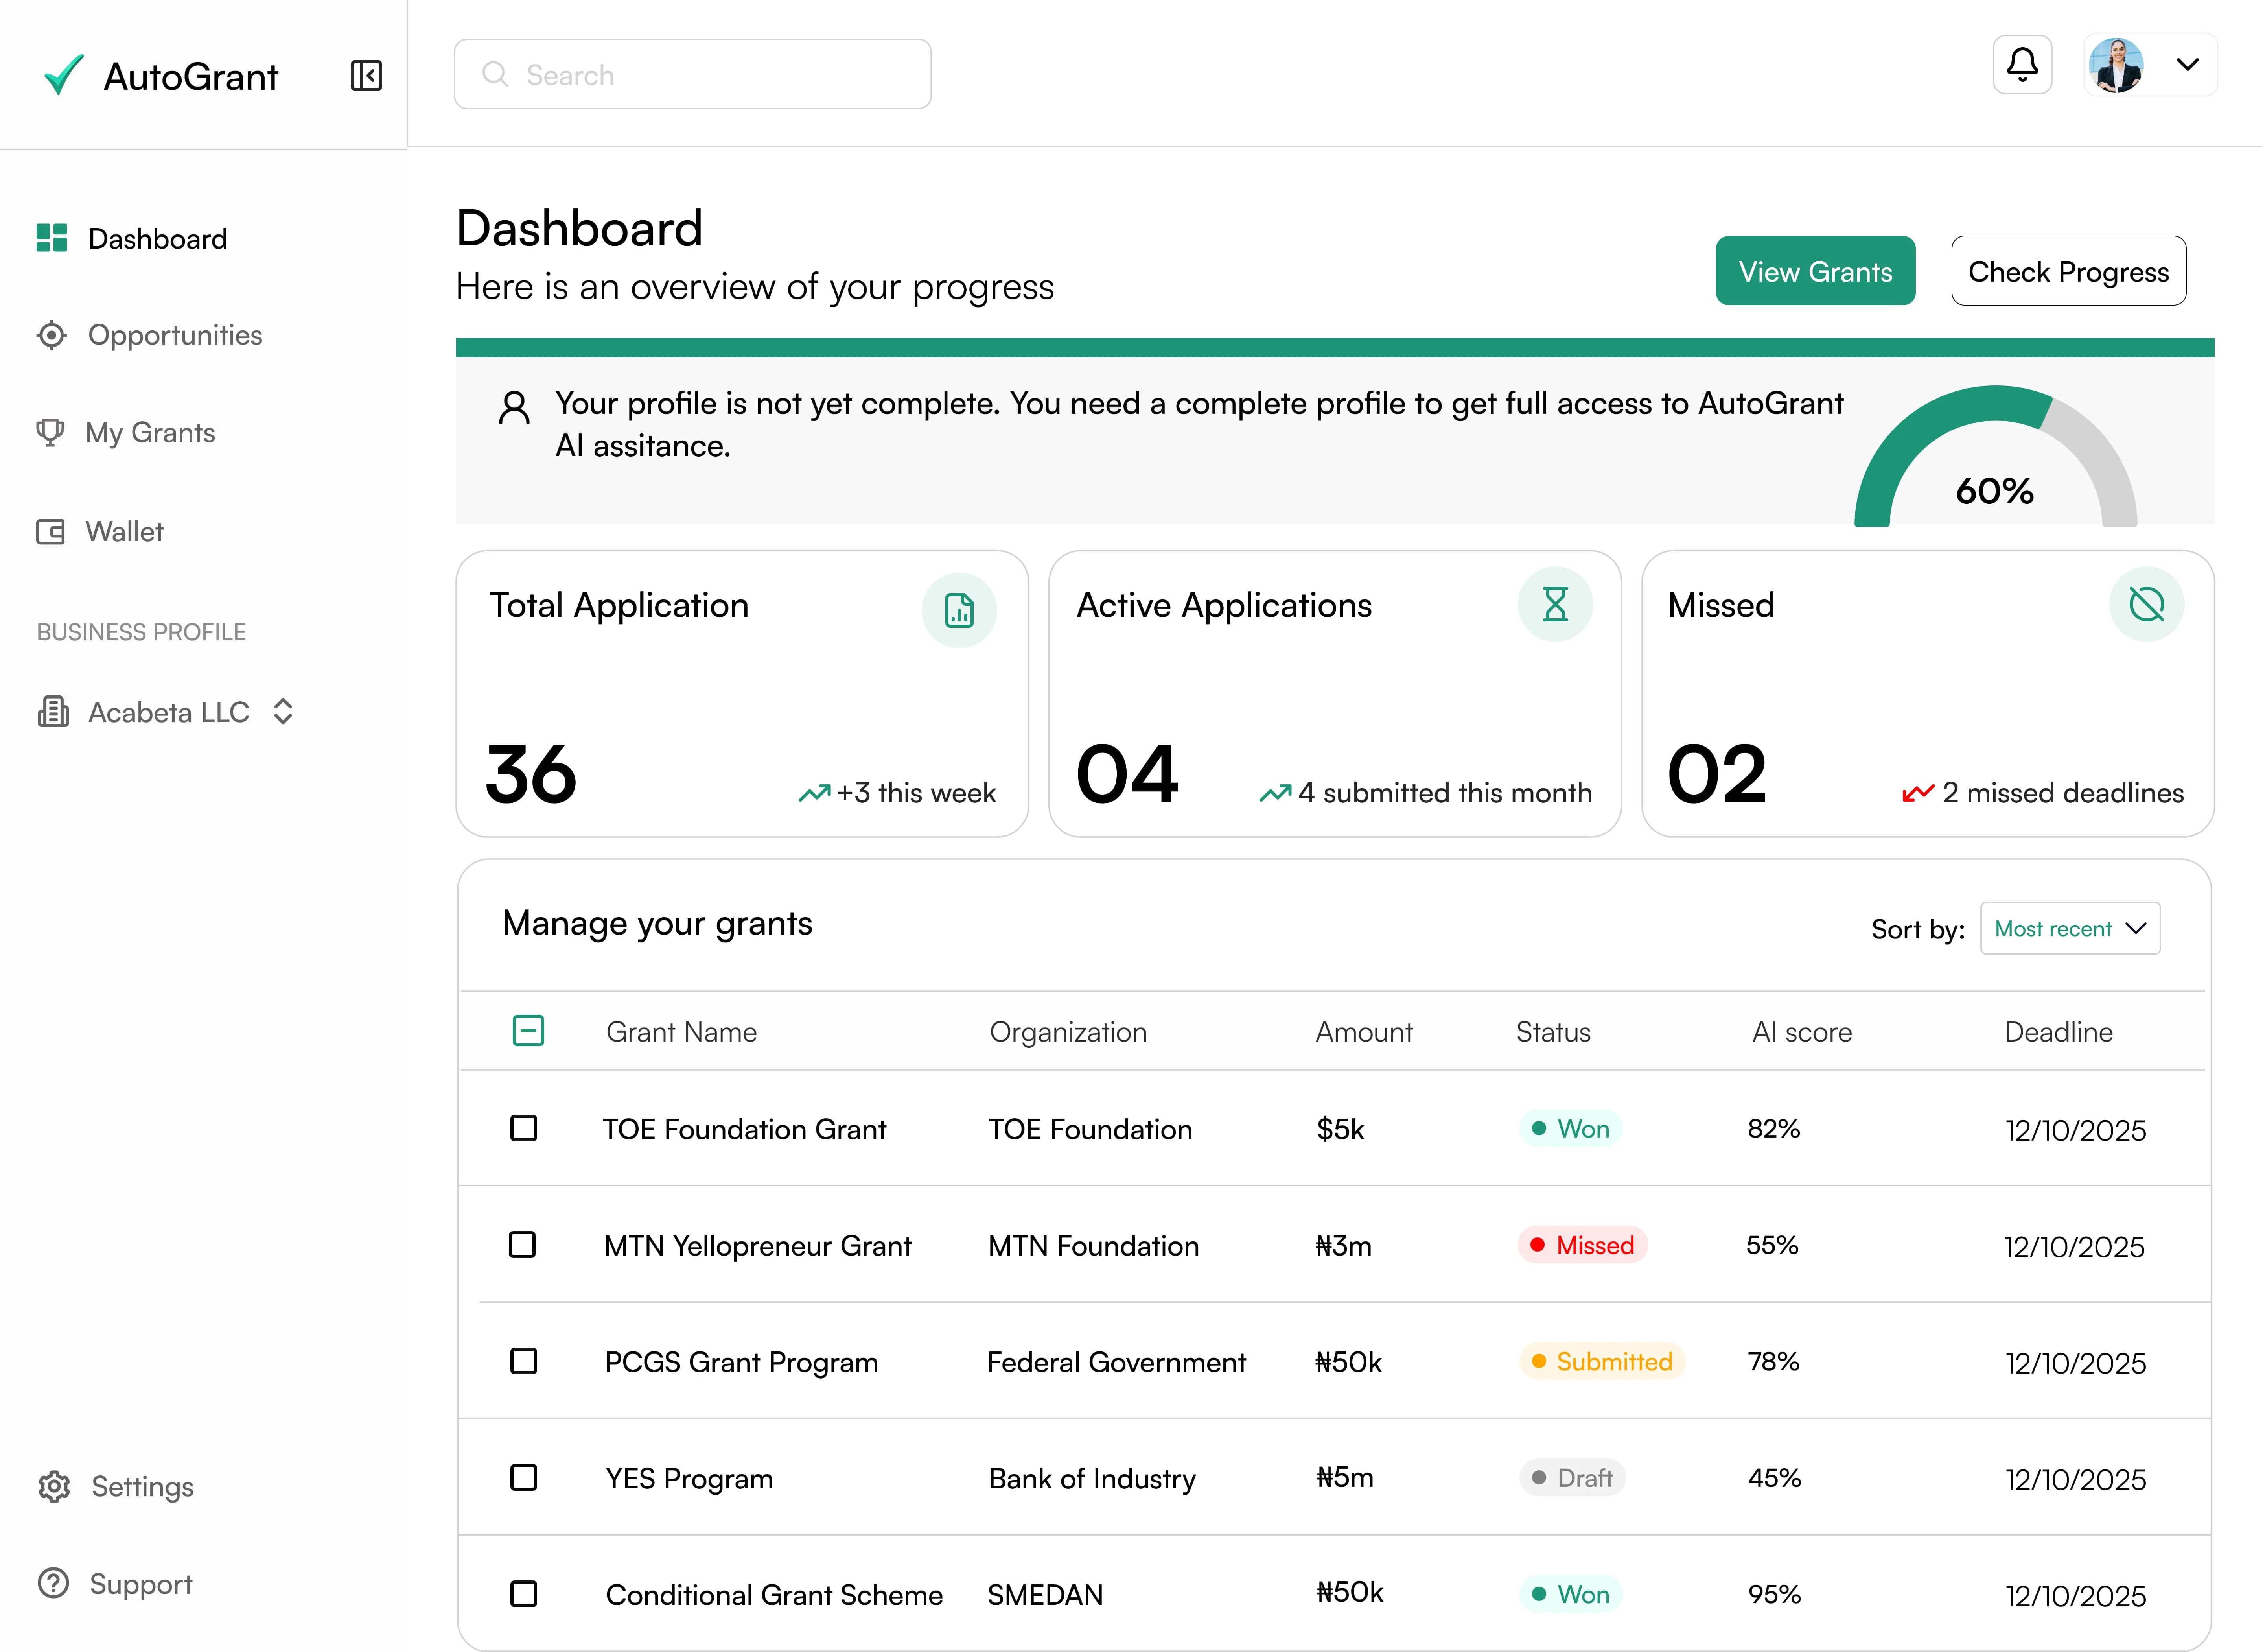
Task: Open Dashboard in sidebar
Action: tap(132, 238)
